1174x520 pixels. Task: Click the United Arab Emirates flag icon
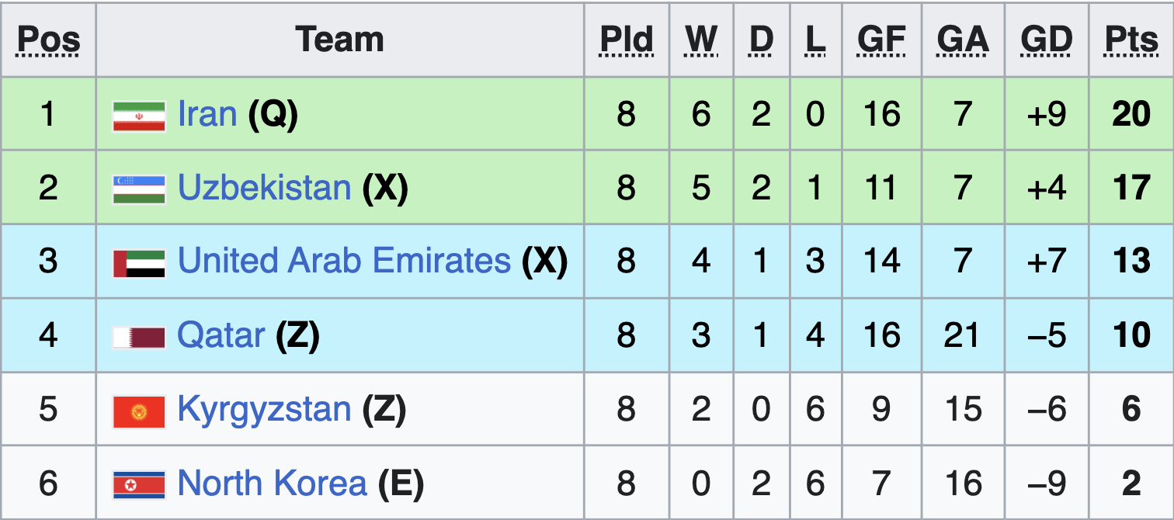(139, 262)
